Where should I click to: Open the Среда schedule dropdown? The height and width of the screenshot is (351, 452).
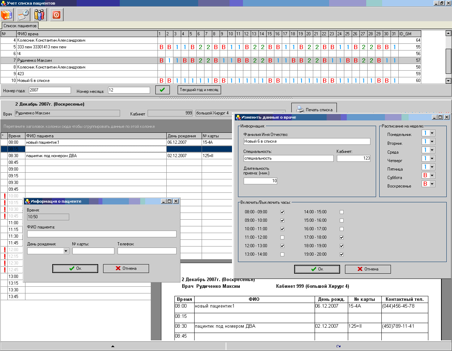432,150
